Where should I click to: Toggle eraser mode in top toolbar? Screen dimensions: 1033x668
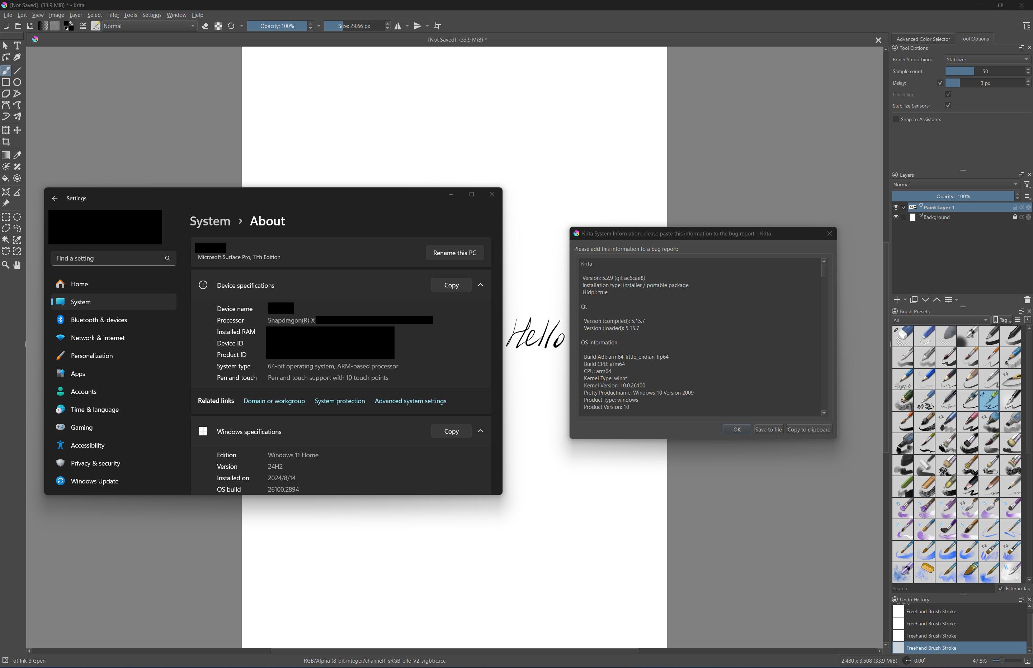[205, 26]
